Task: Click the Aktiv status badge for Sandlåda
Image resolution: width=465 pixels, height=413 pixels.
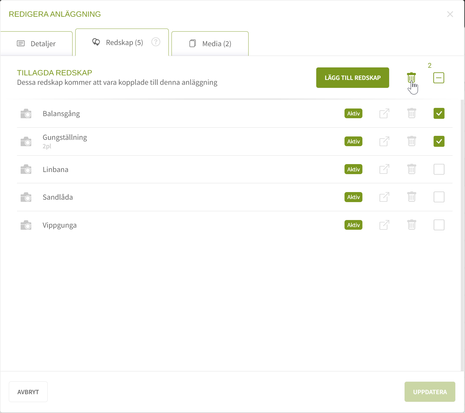Action: tap(353, 197)
